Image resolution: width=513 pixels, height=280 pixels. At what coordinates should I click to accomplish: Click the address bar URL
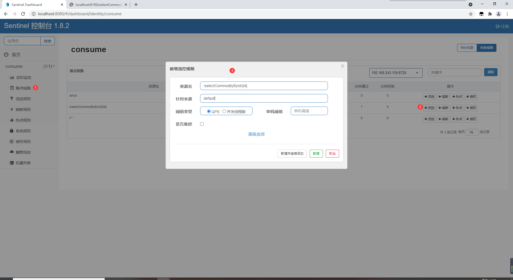point(80,14)
